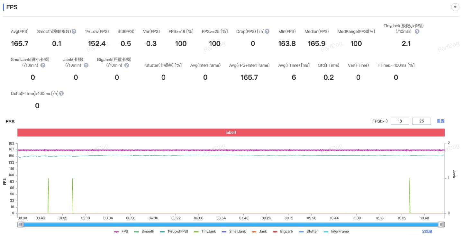Image resolution: width=463 pixels, height=236 pixels.
Task: Click FPS threshold field showing 18
Action: click(x=400, y=121)
